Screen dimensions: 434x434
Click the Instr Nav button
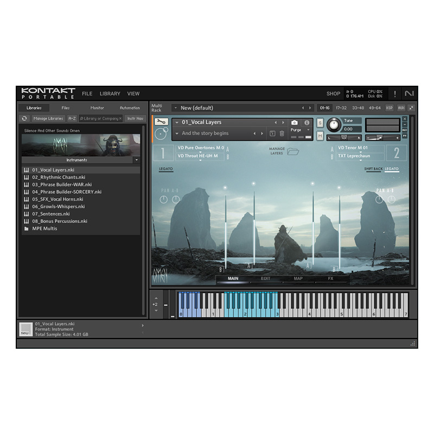point(135,118)
